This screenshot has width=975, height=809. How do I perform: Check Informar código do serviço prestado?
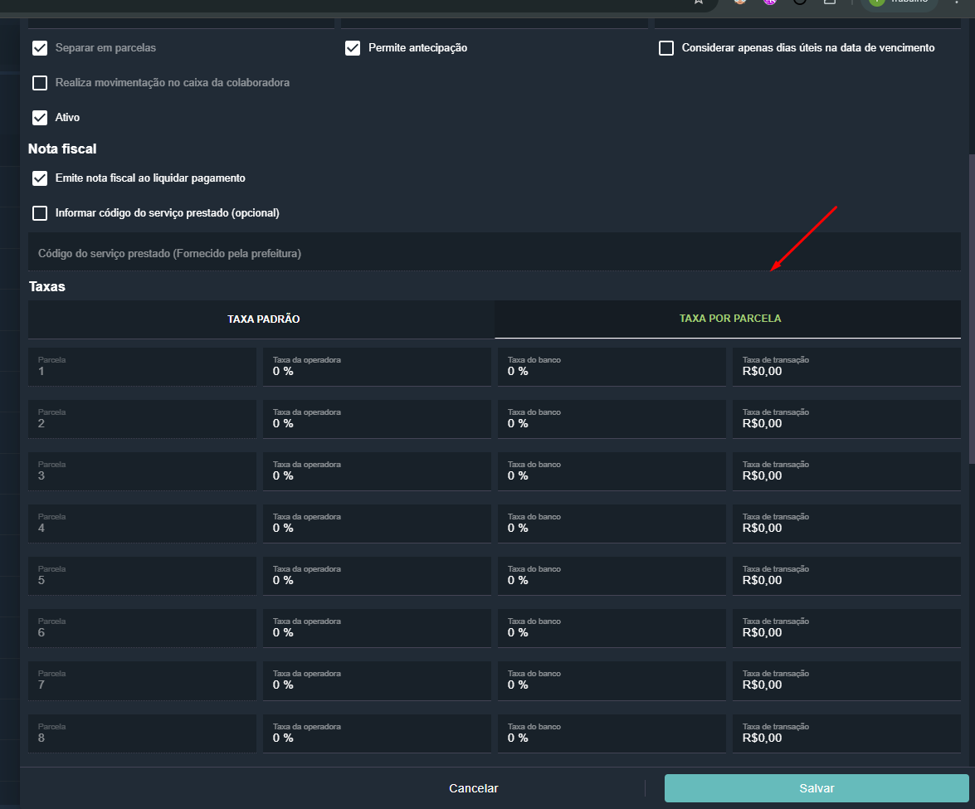(40, 213)
